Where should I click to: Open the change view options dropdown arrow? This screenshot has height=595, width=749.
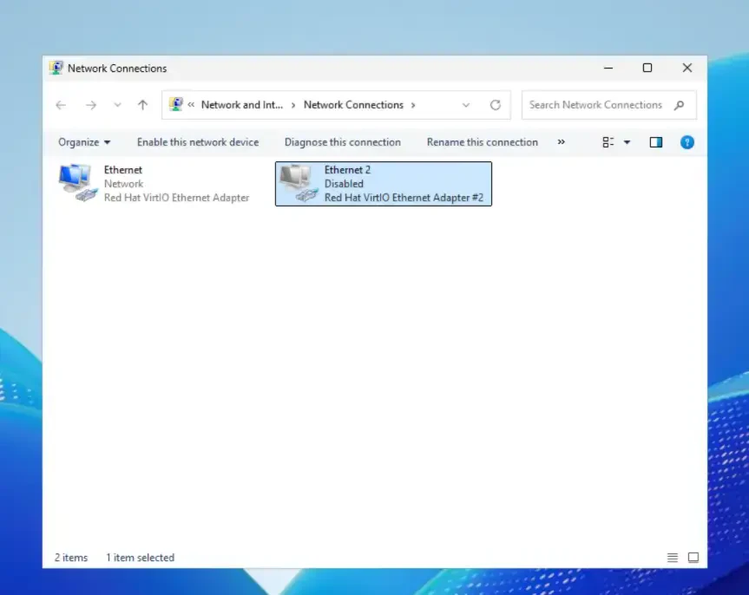tap(627, 142)
